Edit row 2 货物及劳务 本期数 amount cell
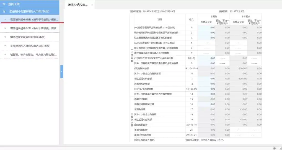Screen dimensions: 282x150 coord(206,33)
